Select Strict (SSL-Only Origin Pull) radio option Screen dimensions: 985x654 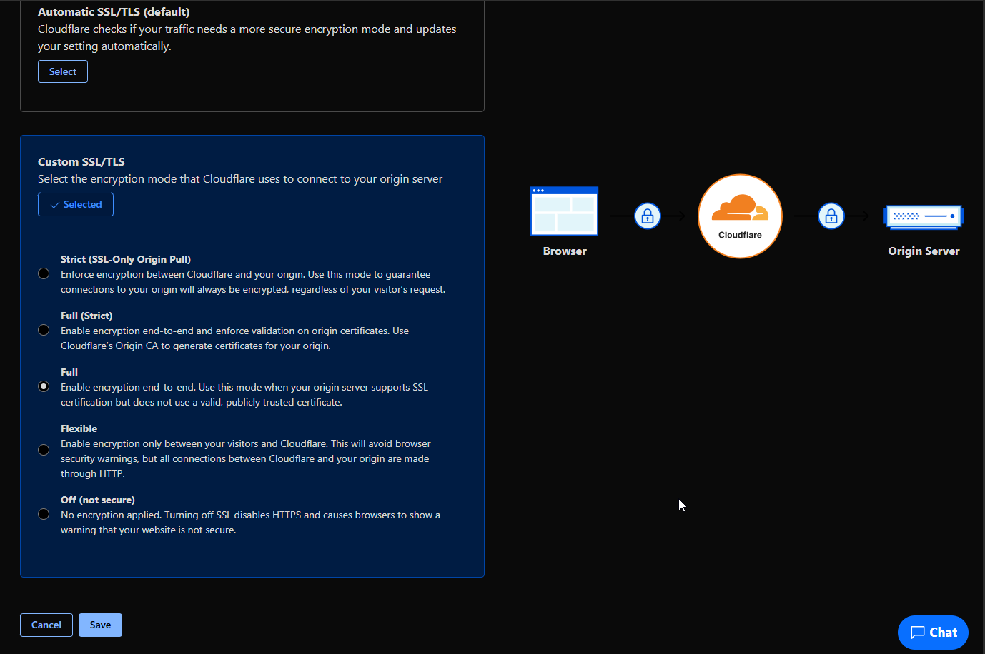[x=44, y=273]
